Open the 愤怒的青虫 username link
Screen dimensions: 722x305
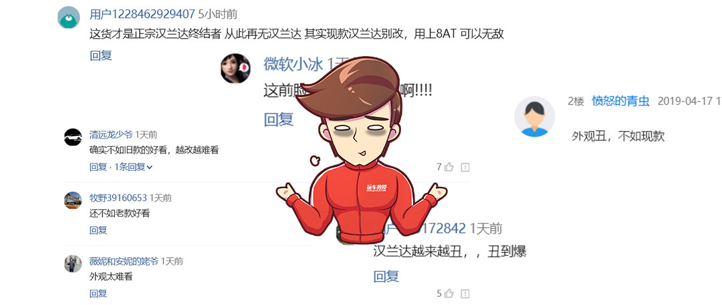(620, 101)
